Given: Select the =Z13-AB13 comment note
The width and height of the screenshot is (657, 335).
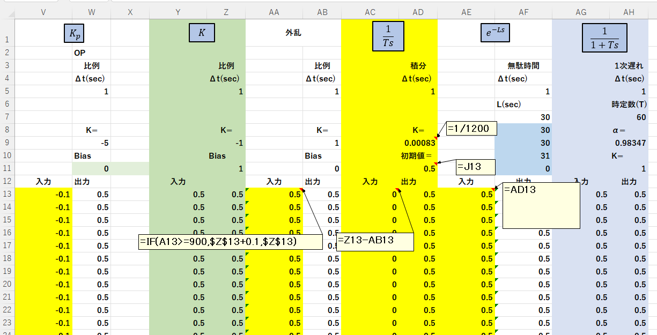Looking at the screenshot, I should click(x=374, y=241).
